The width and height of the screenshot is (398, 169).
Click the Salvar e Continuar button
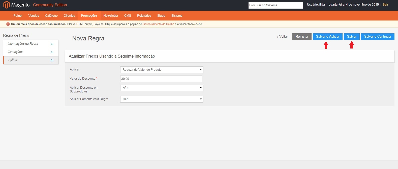pyautogui.click(x=378, y=37)
